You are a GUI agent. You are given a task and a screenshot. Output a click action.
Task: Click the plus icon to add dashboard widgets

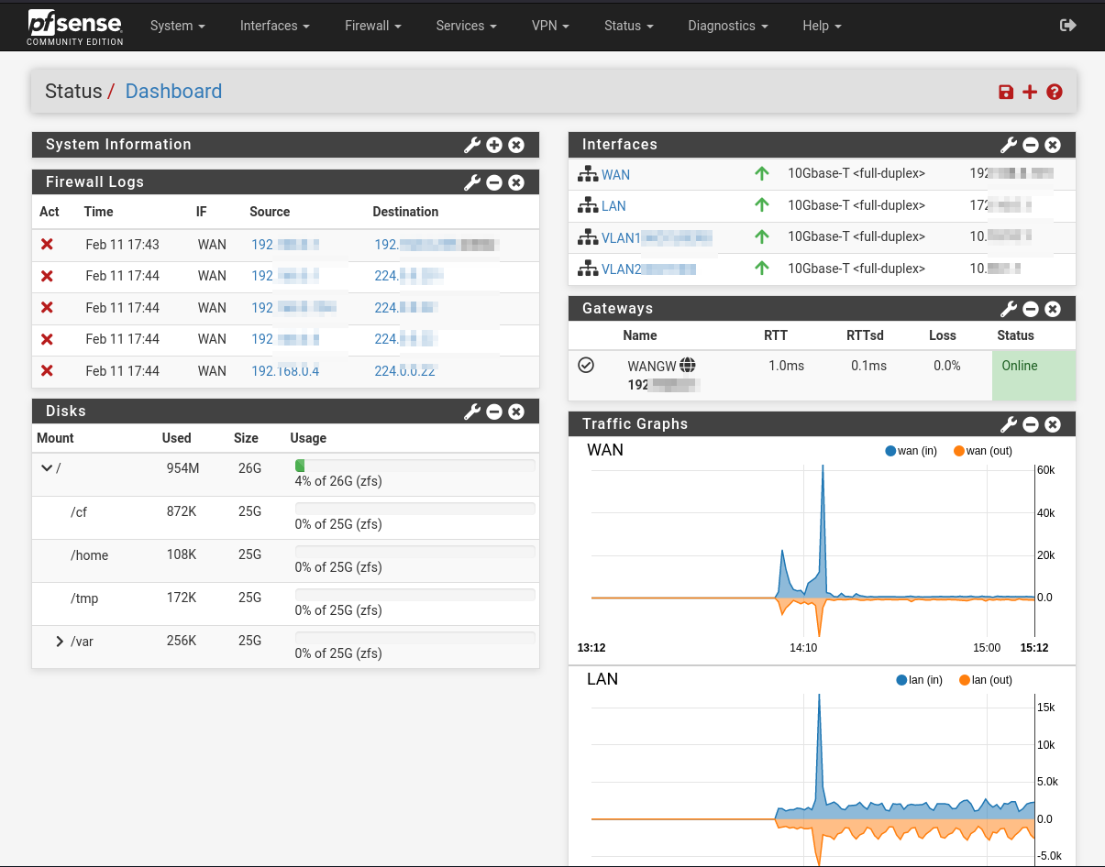point(1030,92)
